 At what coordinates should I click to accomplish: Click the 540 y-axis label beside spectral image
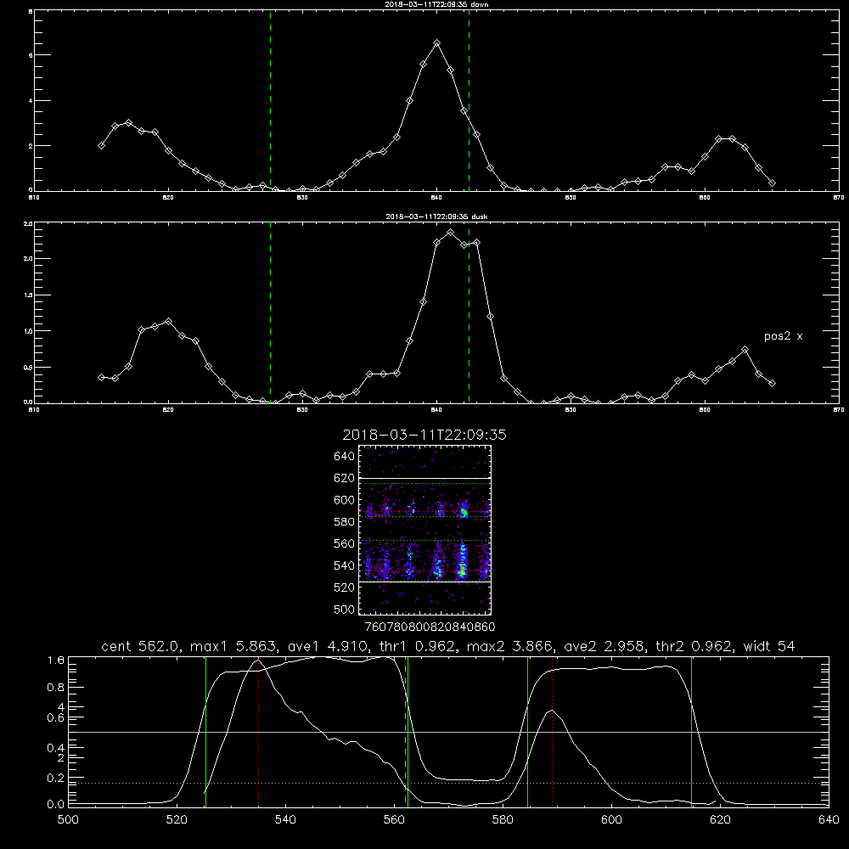click(345, 565)
